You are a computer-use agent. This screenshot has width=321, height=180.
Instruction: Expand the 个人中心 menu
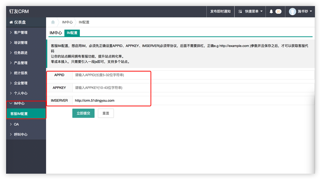pos(26,93)
